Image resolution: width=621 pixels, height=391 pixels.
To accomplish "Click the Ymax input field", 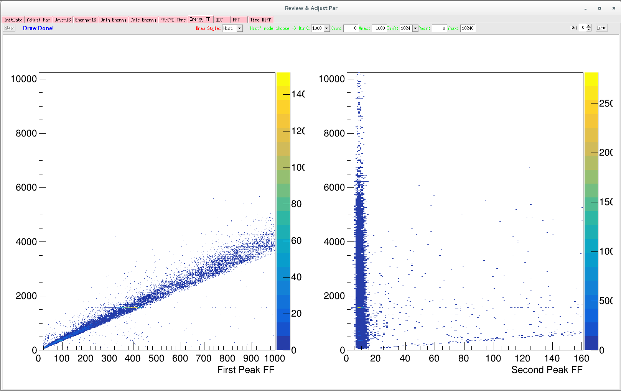I will [468, 28].
